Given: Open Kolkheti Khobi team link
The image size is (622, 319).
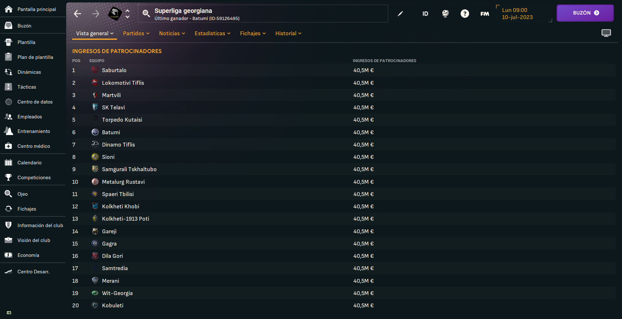Looking at the screenshot, I should pos(121,206).
